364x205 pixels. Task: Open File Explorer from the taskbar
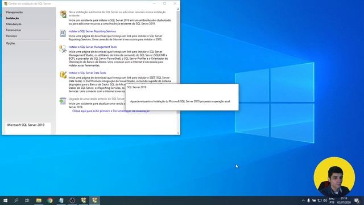tap(39, 200)
